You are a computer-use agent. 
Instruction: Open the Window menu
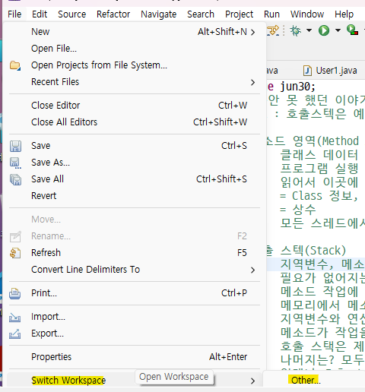point(307,14)
